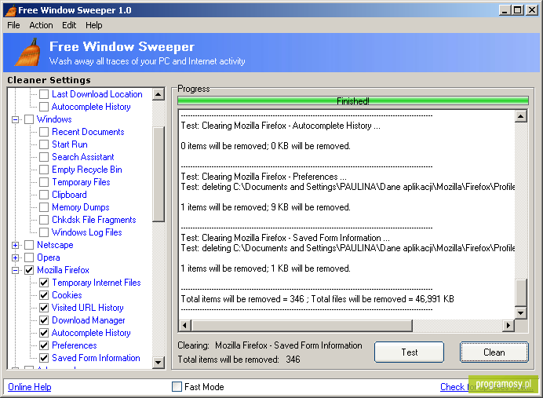The width and height of the screenshot is (543, 398).
Task: Click the settings tree down arrow
Action: pos(159,363)
